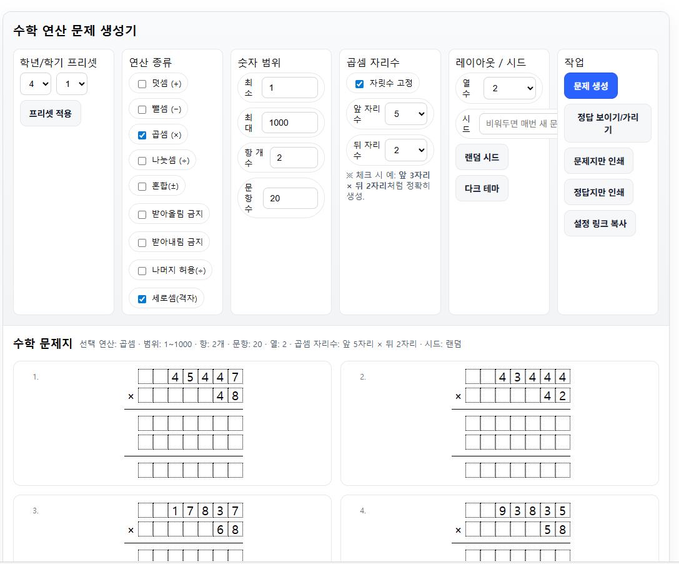679x564 pixels.
Task: Generate a 랜덤 시드
Action: (x=482, y=158)
